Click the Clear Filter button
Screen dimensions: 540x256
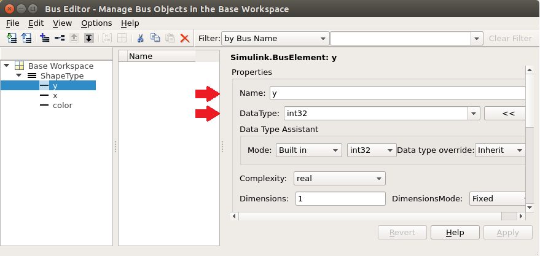tap(511, 39)
